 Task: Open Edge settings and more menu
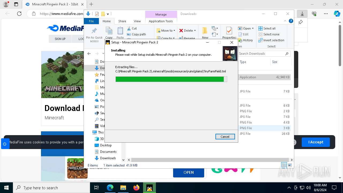coord(326,14)
